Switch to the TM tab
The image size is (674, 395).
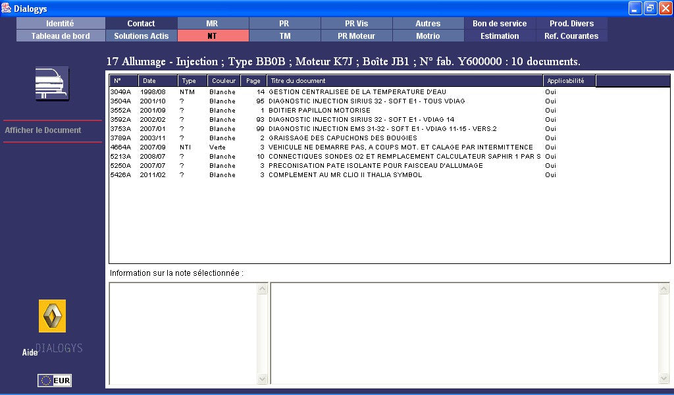click(284, 36)
